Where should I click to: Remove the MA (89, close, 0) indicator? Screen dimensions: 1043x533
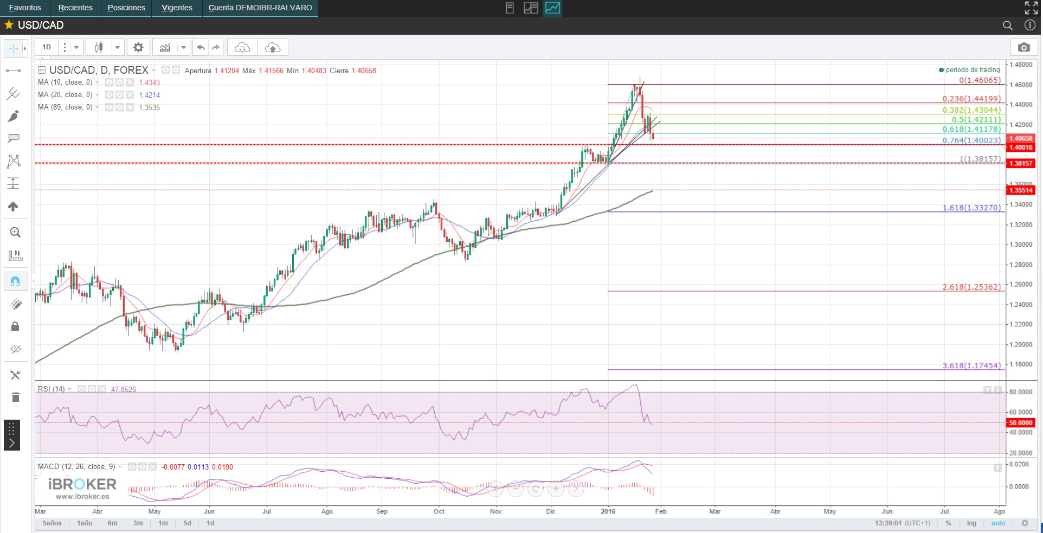pos(130,107)
